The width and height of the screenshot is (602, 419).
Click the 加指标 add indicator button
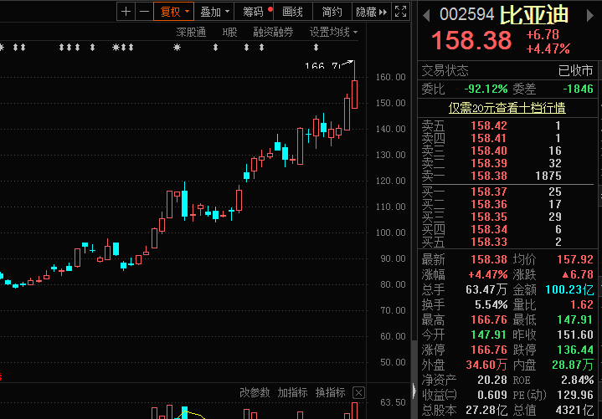pyautogui.click(x=293, y=392)
